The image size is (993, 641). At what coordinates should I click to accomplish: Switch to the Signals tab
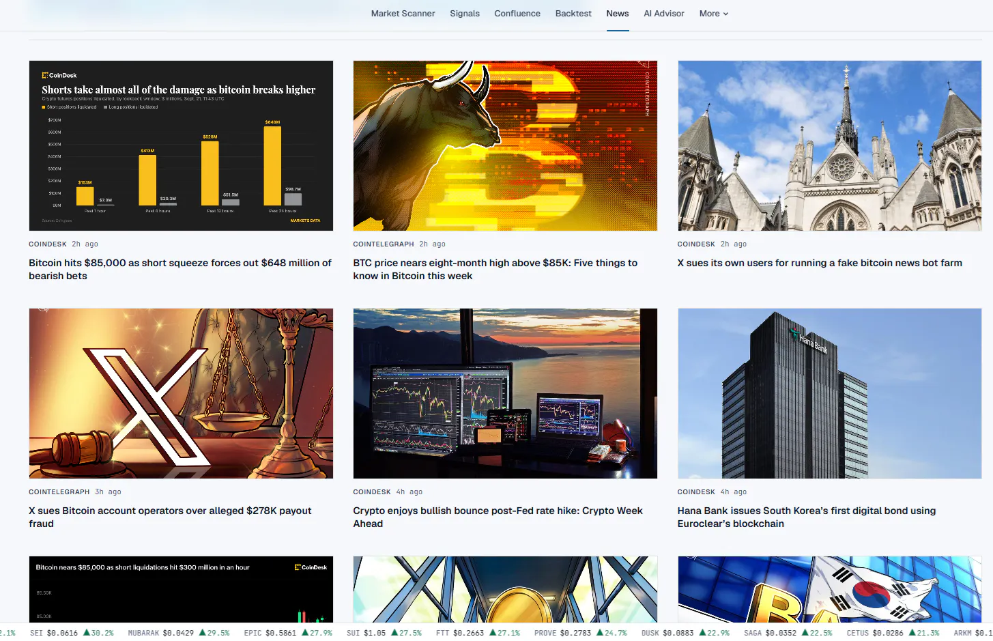[465, 14]
